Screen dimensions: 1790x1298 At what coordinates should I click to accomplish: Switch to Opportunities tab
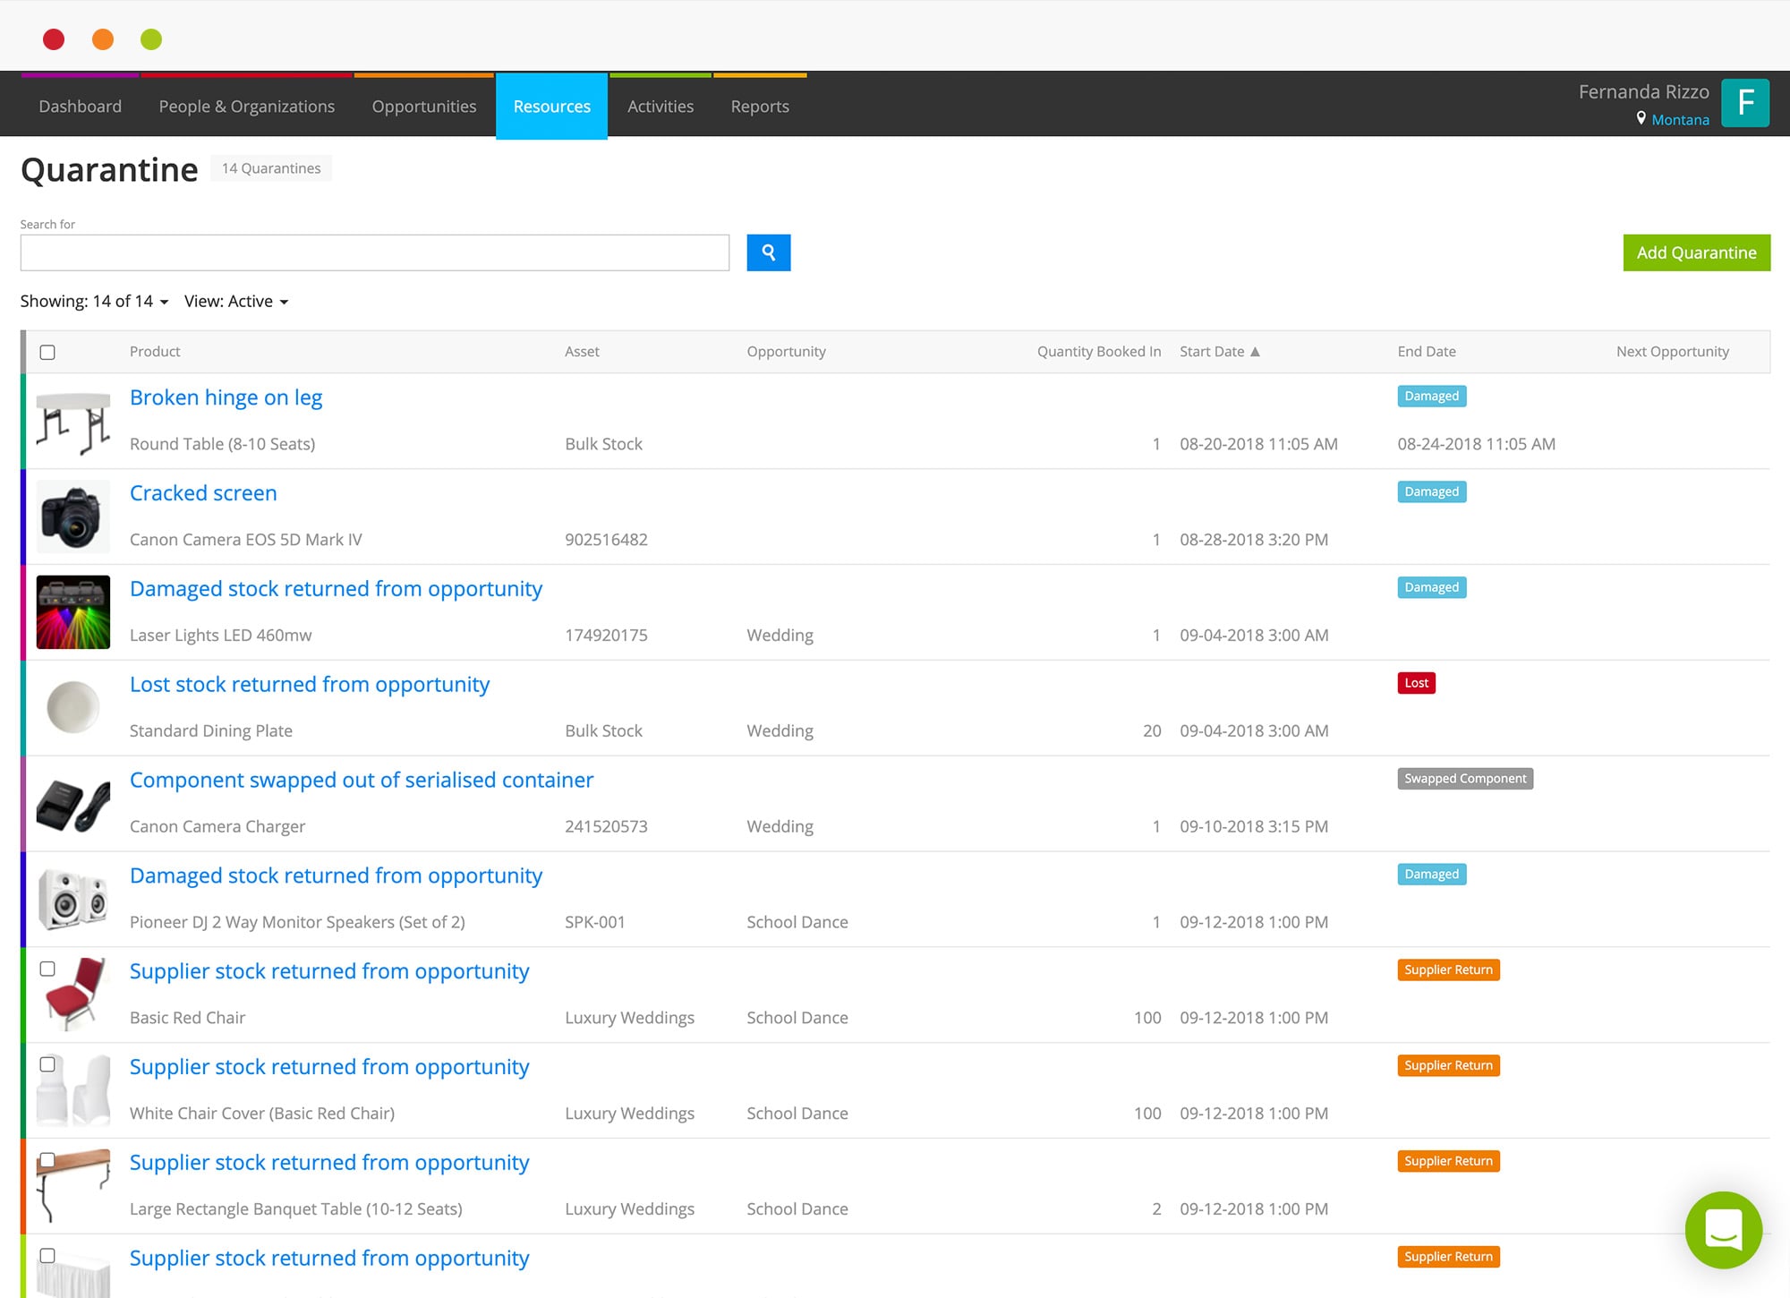424,107
